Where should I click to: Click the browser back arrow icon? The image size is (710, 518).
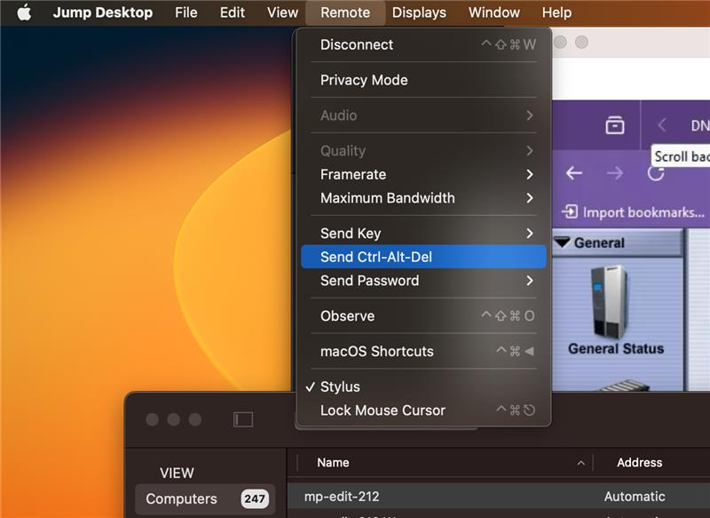pyautogui.click(x=574, y=173)
